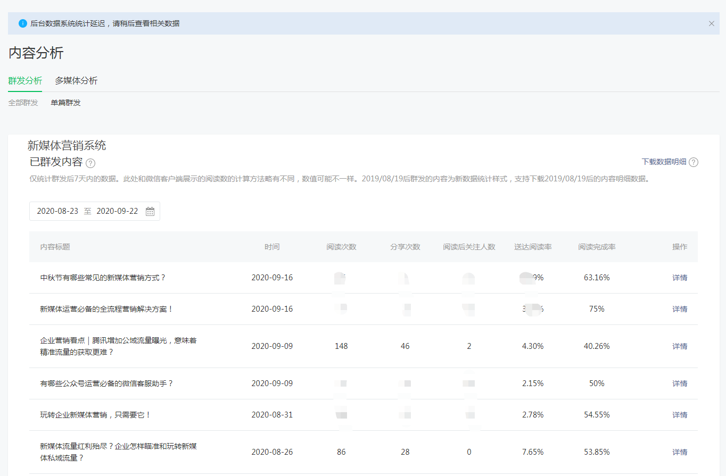Select the 单篇群发 sub-tab
Image resolution: width=726 pixels, height=476 pixels.
[66, 103]
